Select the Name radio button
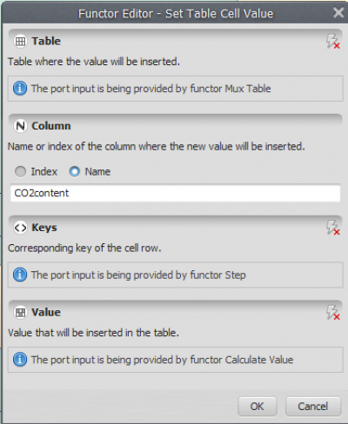Image resolution: width=348 pixels, height=424 pixels. pyautogui.click(x=75, y=171)
